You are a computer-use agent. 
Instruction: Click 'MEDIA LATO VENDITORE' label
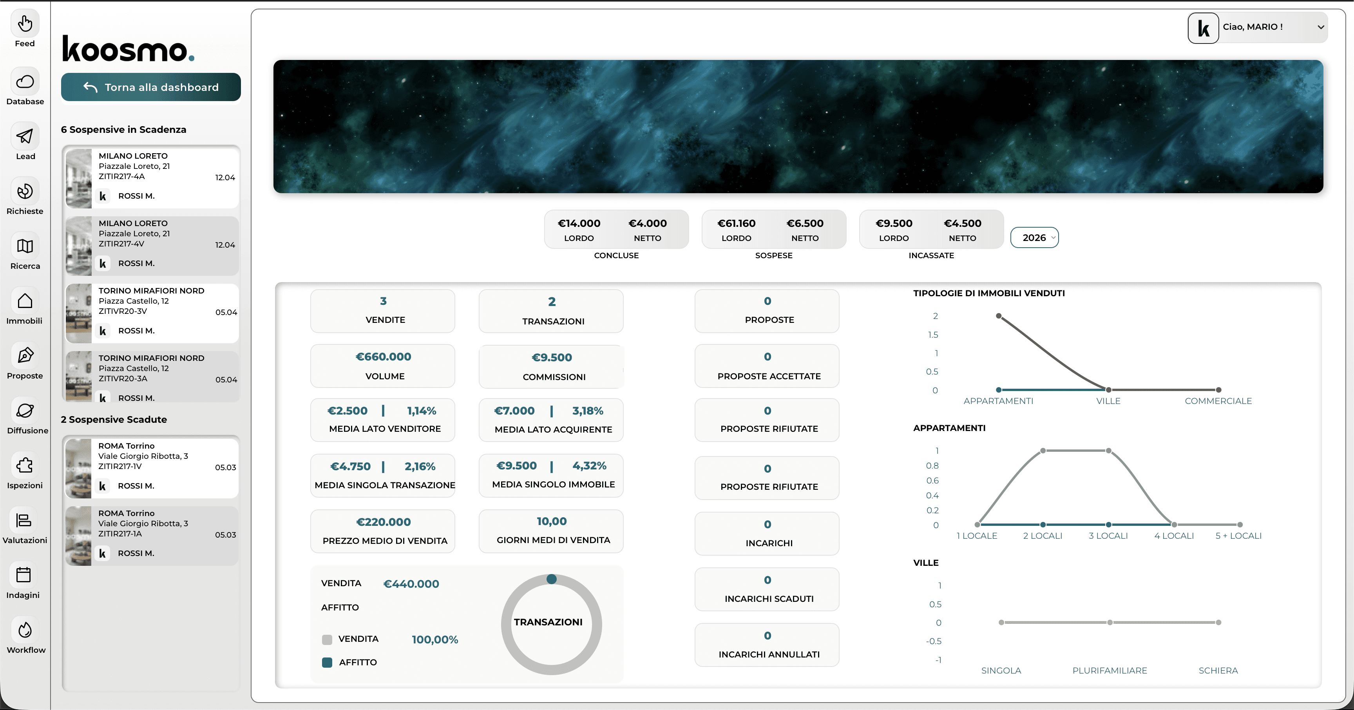point(385,429)
